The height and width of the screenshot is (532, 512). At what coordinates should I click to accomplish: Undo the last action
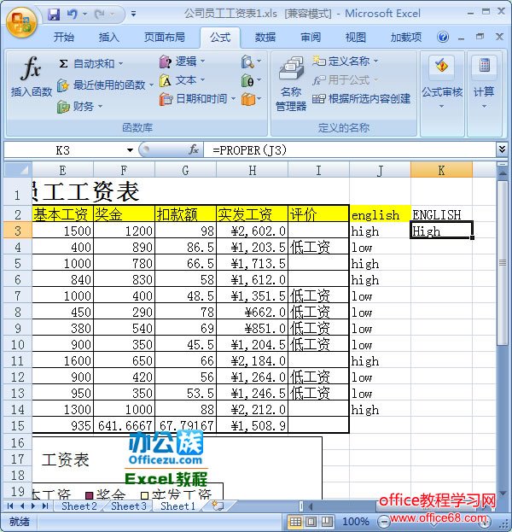click(x=72, y=15)
